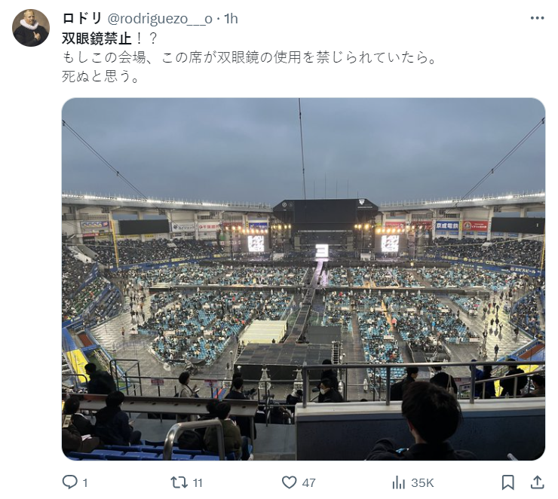Click the display name ロドリ

pyautogui.click(x=82, y=19)
